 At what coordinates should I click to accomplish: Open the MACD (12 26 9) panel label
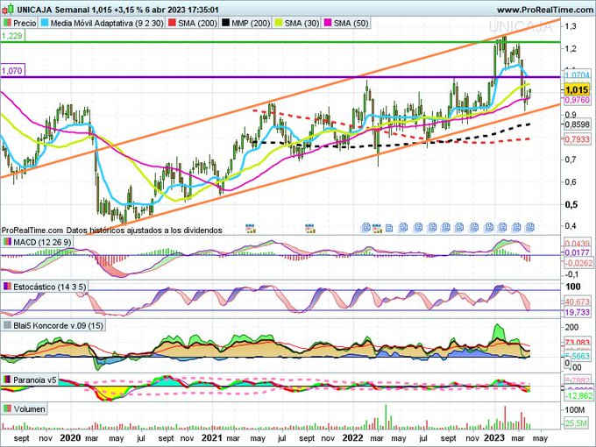pos(37,242)
